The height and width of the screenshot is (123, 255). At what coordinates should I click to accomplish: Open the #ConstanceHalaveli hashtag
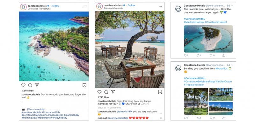216,22
